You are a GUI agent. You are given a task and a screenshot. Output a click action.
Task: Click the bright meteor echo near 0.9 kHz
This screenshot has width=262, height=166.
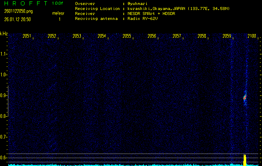pyautogui.click(x=245, y=98)
